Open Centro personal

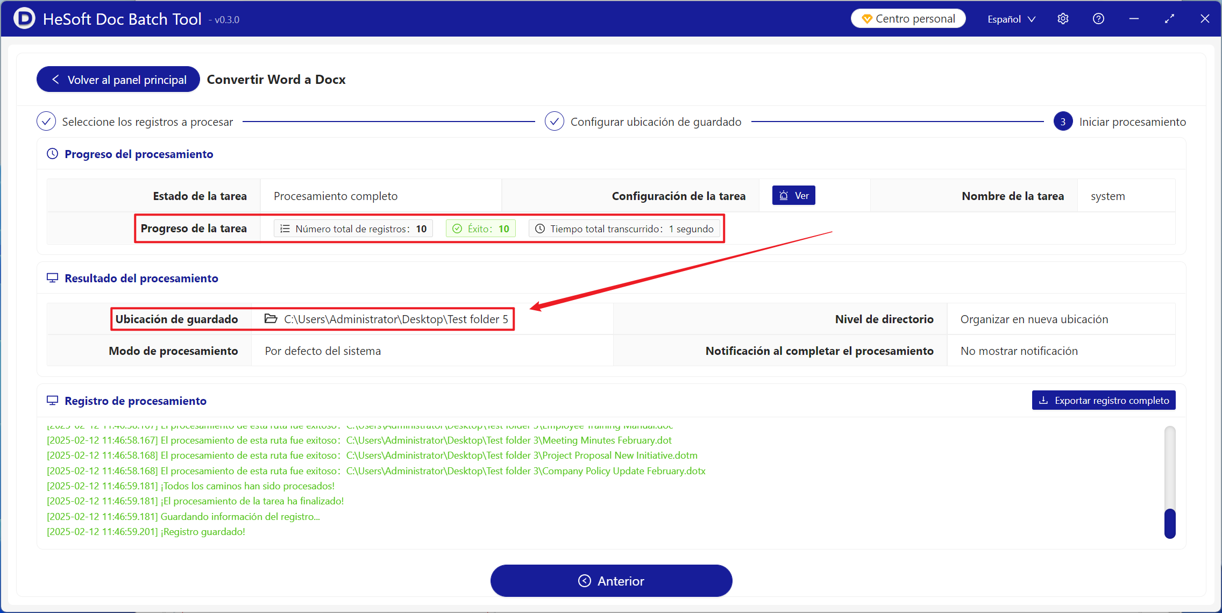coord(908,19)
